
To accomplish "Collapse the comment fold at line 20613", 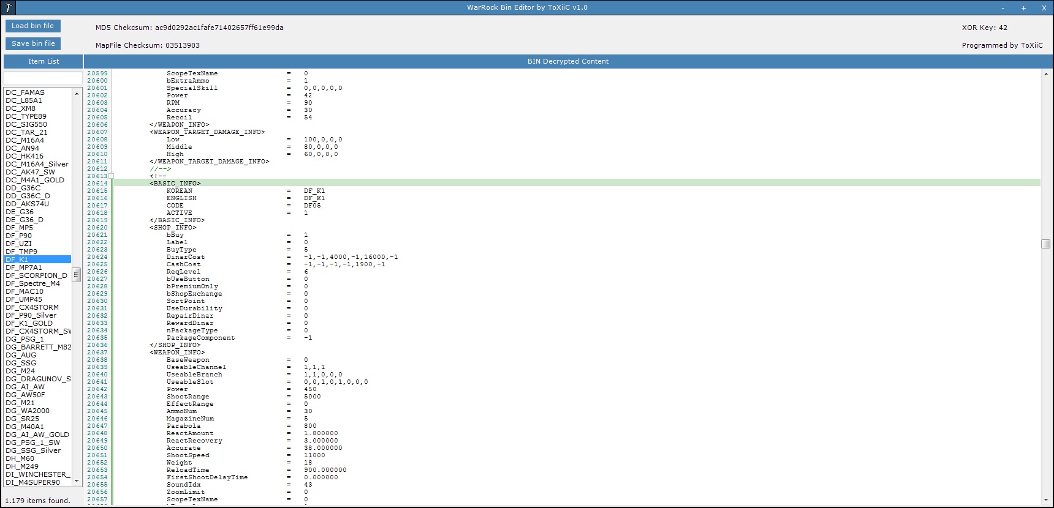I will [111, 176].
